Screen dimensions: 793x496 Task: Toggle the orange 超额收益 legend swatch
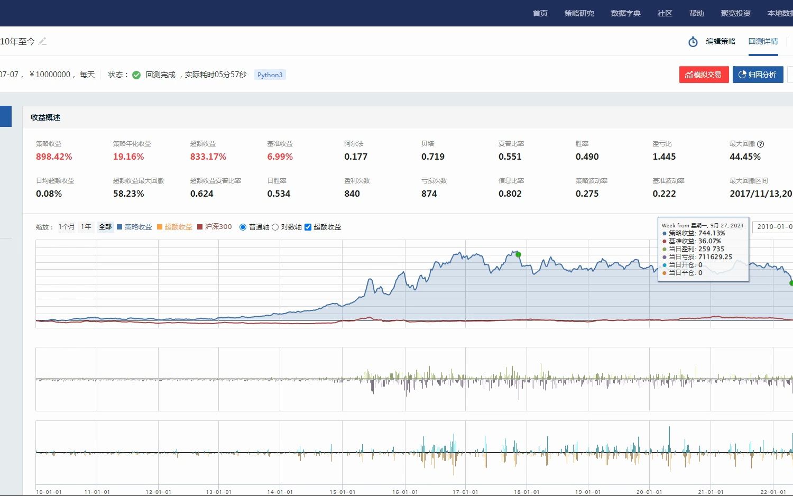click(160, 227)
